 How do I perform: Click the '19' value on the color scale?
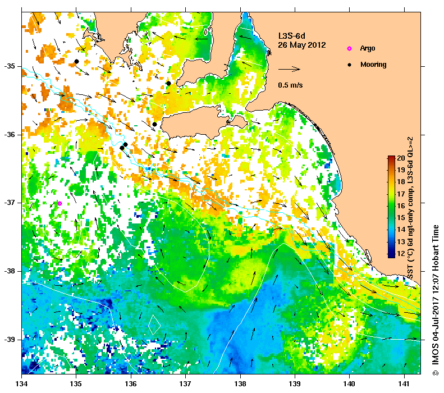pyautogui.click(x=401, y=170)
